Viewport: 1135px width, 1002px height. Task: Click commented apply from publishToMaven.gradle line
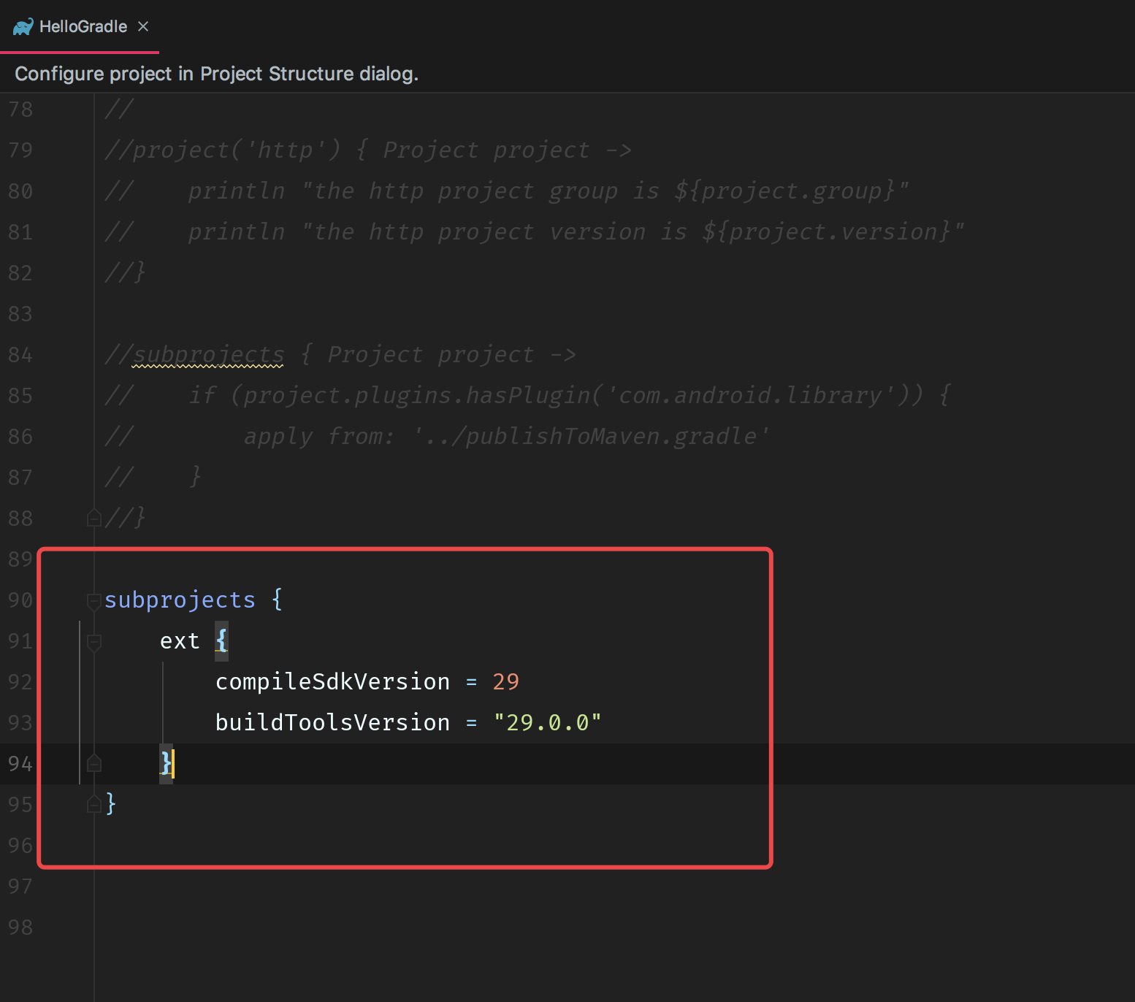pos(437,436)
